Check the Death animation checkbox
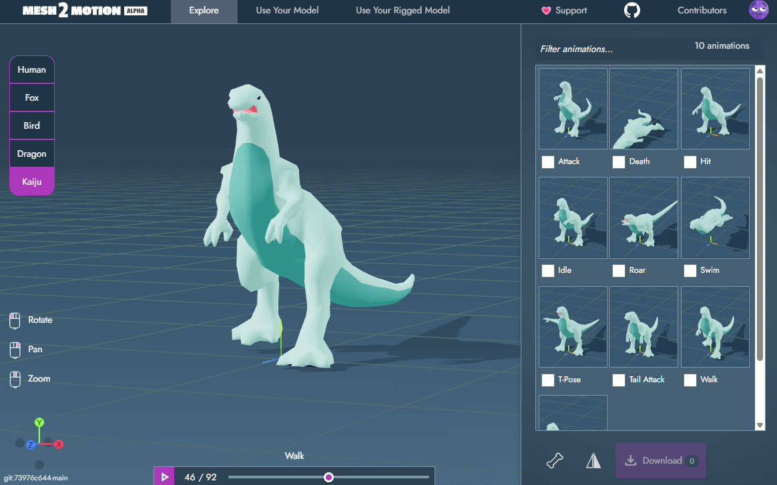The width and height of the screenshot is (777, 485). tap(618, 162)
